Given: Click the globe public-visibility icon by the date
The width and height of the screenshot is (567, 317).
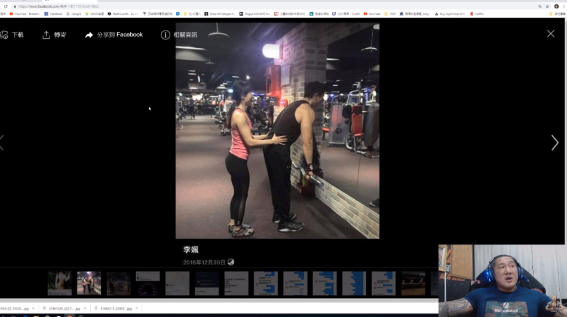Looking at the screenshot, I should click(x=231, y=262).
